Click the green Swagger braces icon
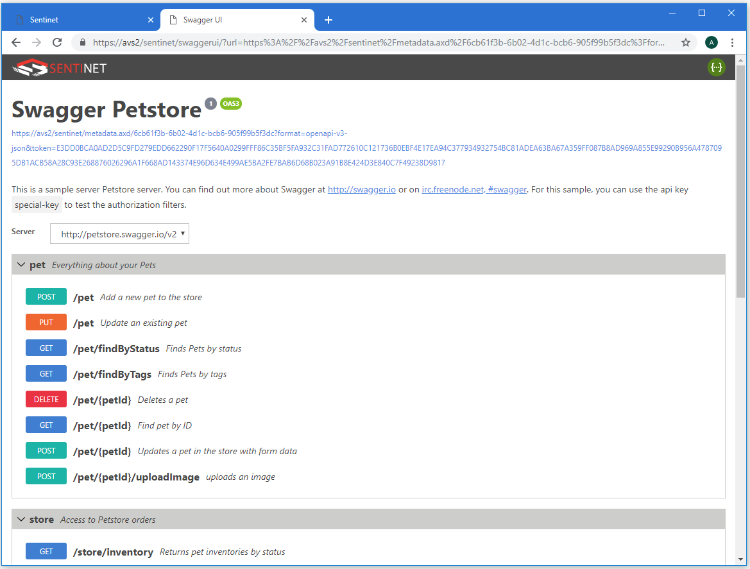750x569 pixels. (716, 67)
